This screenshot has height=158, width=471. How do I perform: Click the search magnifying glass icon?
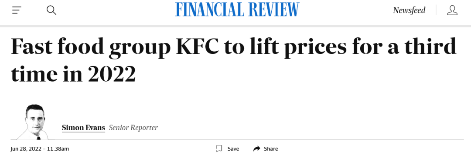(x=51, y=10)
